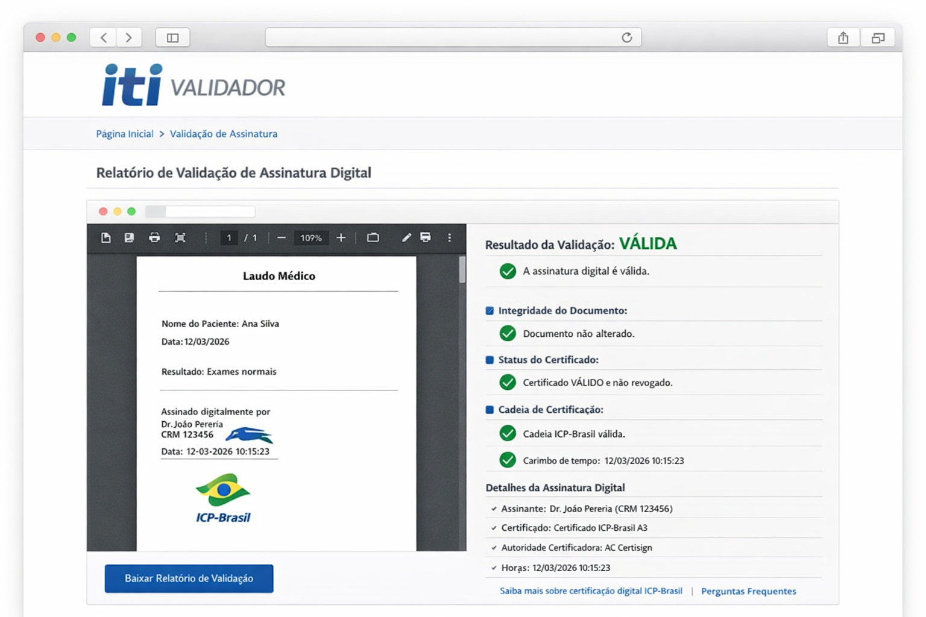Image resolution: width=926 pixels, height=617 pixels.
Task: Zoom in with the plus icon
Action: [341, 237]
